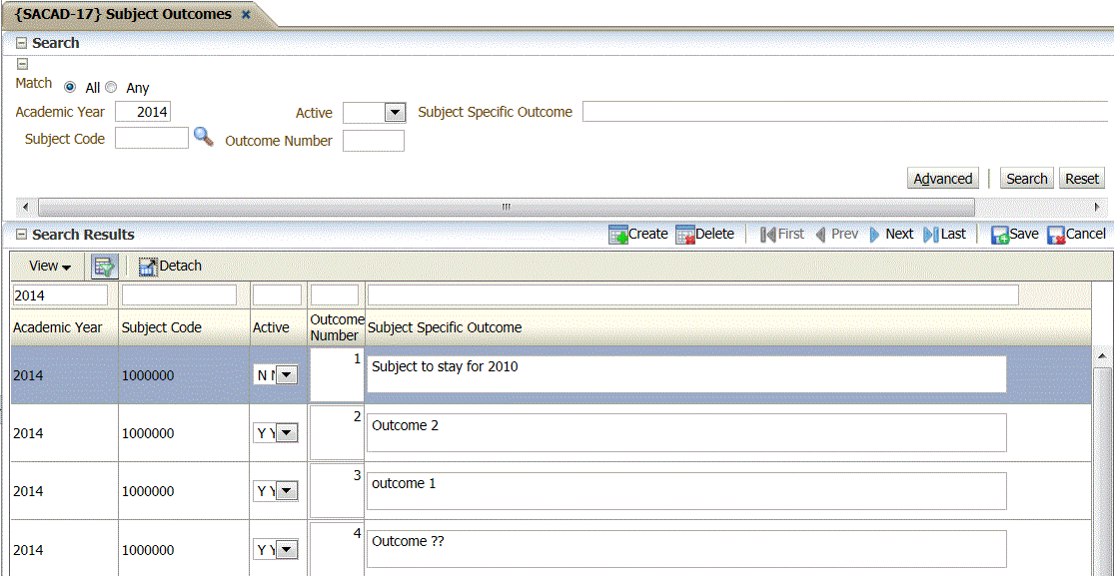Open the View menu

pos(44,266)
